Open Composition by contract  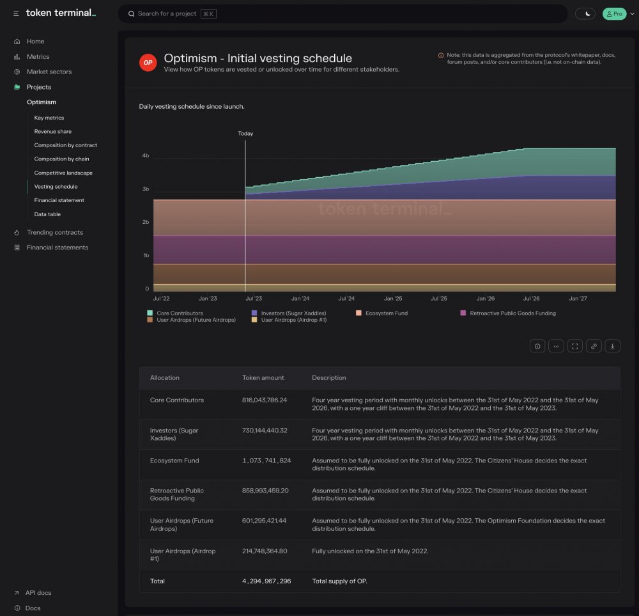[x=66, y=145]
